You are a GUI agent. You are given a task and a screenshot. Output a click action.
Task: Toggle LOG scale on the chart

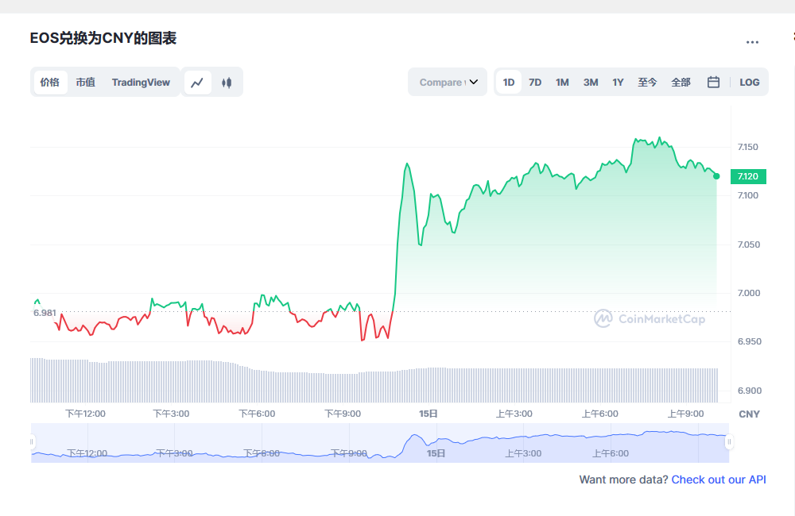(x=750, y=83)
